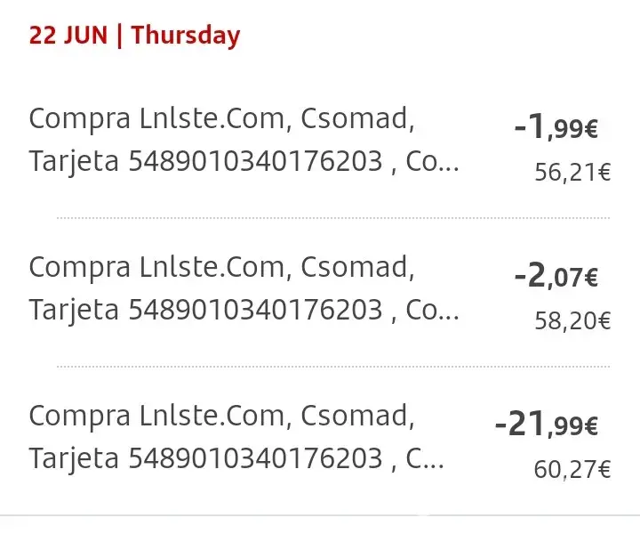
Task: Open the -21,99€ purchase description line
Action: click(x=220, y=416)
